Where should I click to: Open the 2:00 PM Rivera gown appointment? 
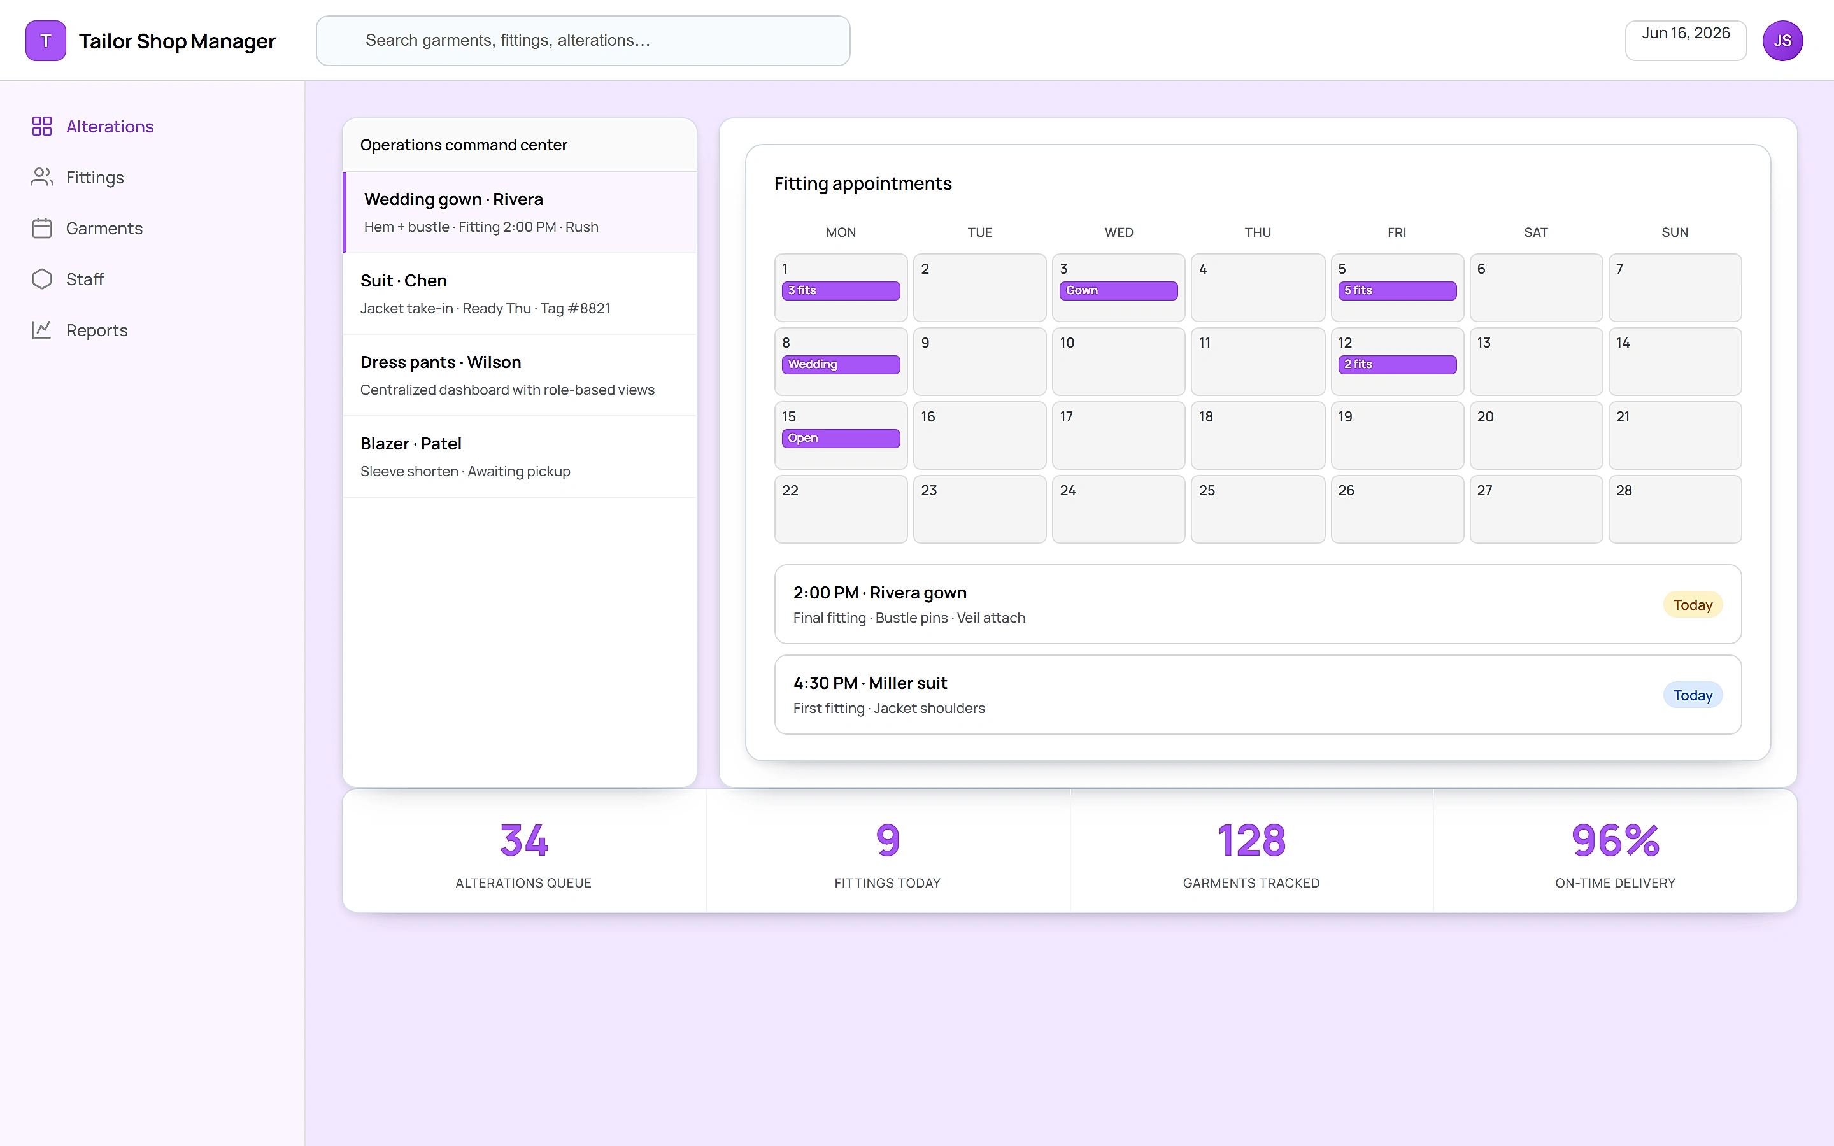1257,604
